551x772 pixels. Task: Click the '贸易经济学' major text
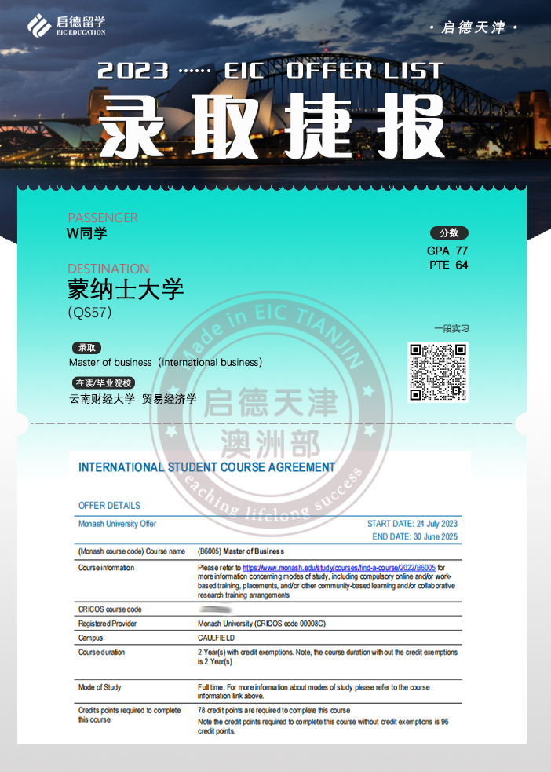tap(169, 399)
